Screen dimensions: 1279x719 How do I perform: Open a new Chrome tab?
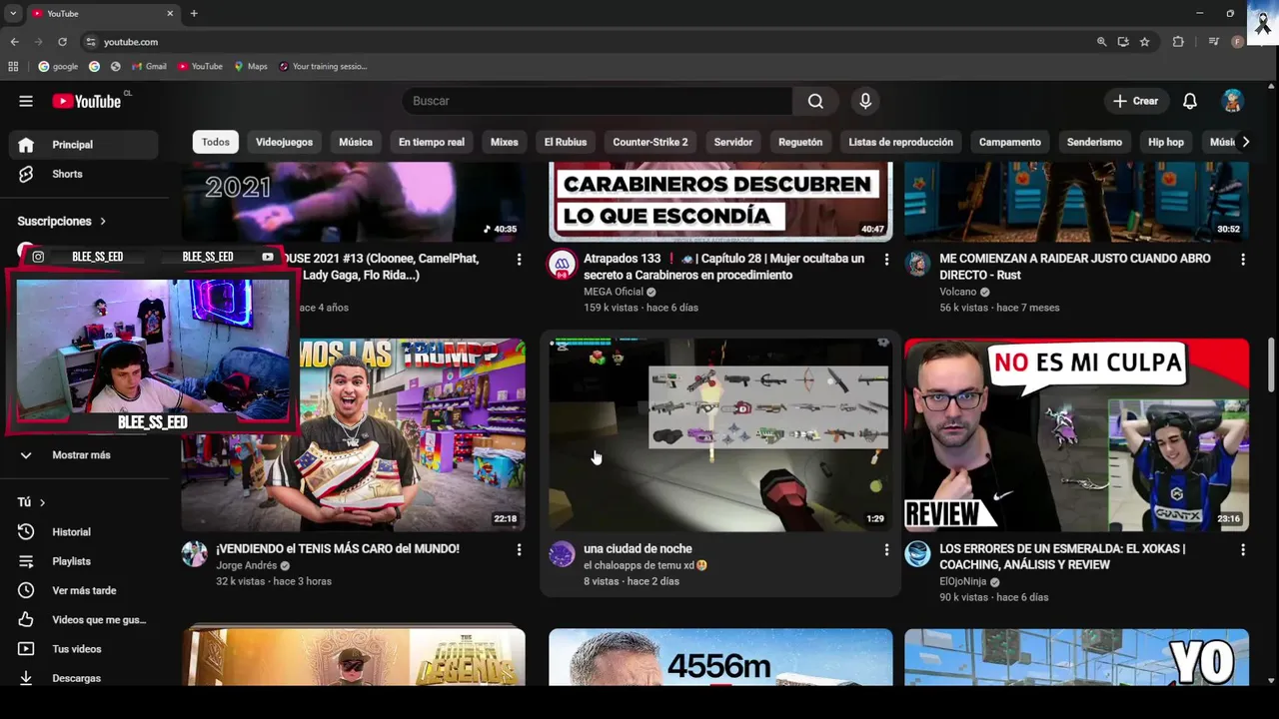click(x=194, y=14)
